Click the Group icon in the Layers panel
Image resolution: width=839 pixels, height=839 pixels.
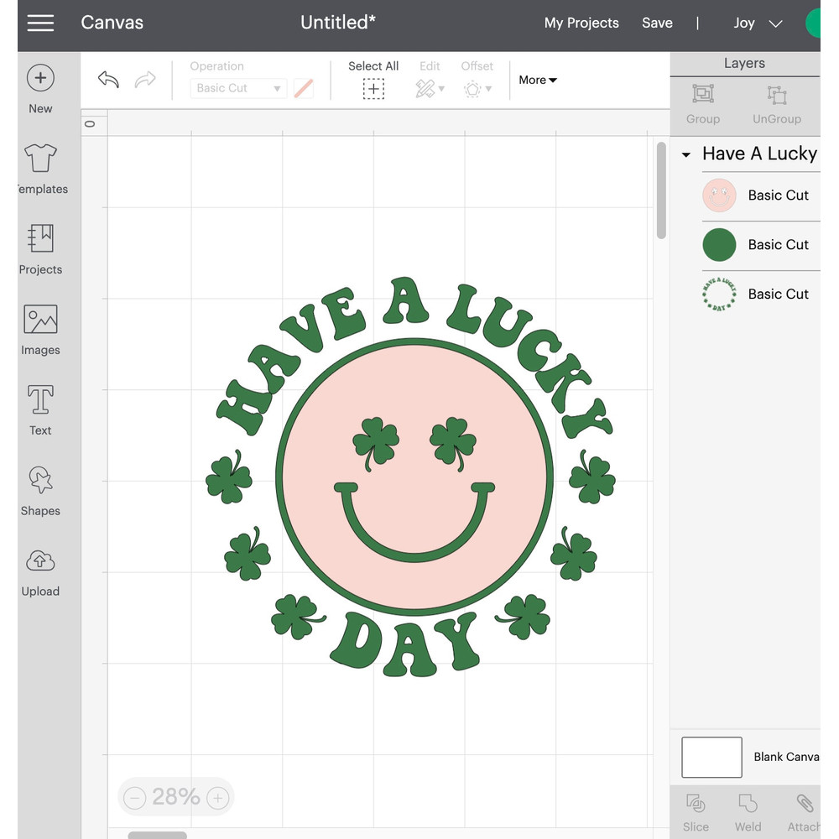(702, 105)
